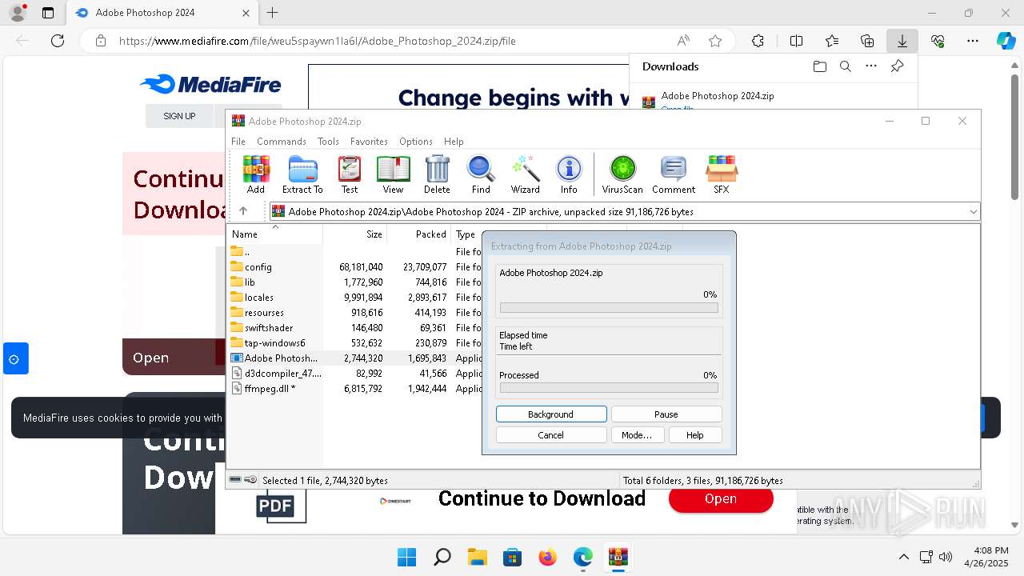Open the Edge Copilot icon
This screenshot has width=1024, height=576.
(1006, 41)
